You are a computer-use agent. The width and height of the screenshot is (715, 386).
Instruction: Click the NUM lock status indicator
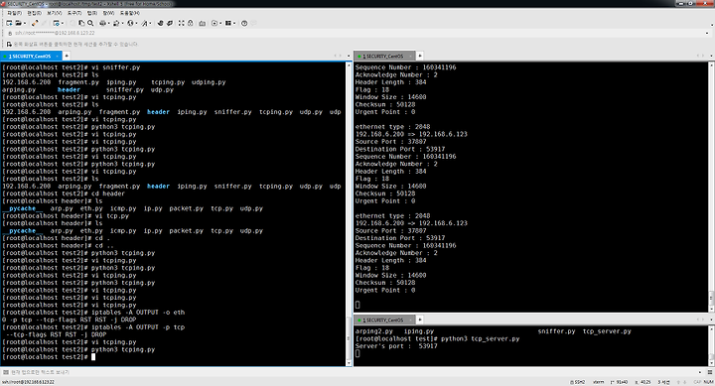pos(708,382)
